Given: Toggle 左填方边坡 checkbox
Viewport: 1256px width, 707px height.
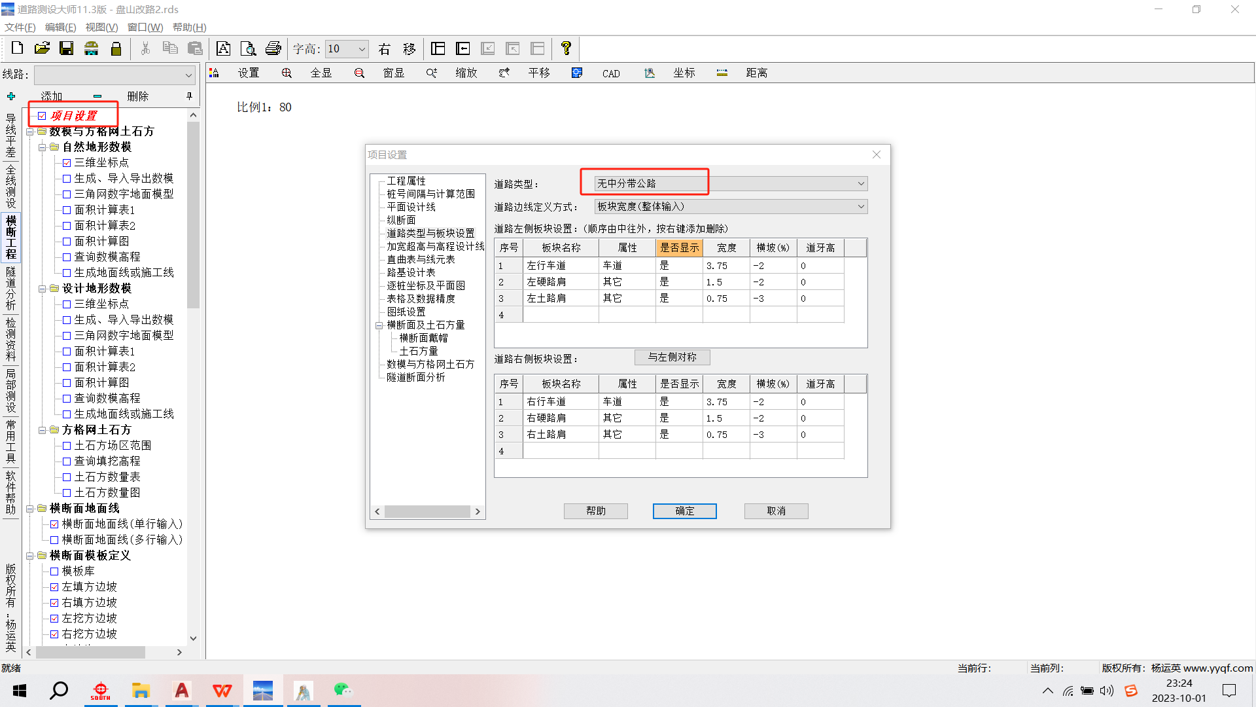Looking at the screenshot, I should click(x=54, y=587).
